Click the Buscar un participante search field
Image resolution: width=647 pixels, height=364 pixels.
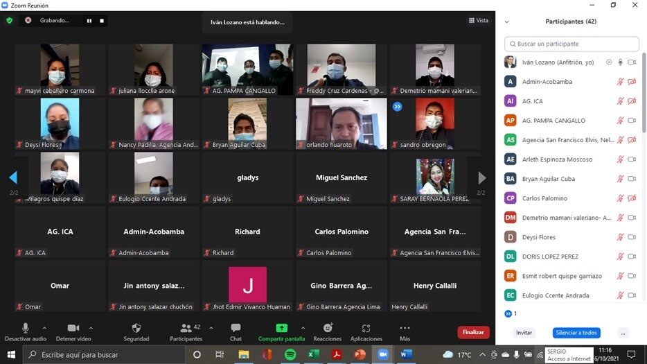[x=571, y=44]
